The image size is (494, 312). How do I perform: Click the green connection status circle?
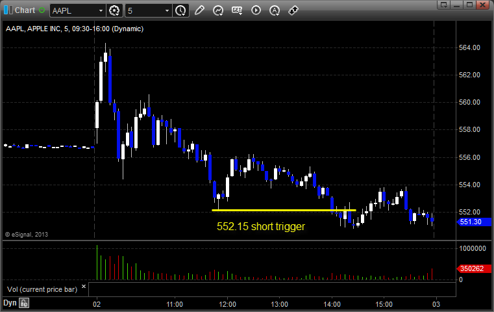pyautogui.click(x=42, y=10)
